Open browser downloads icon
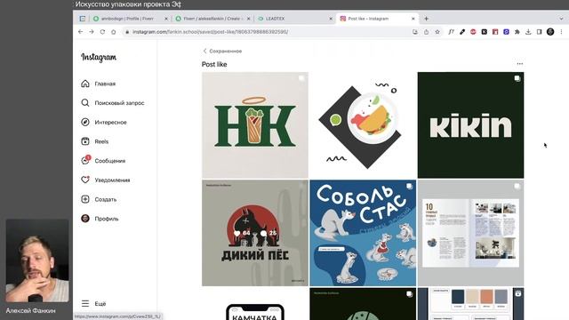This screenshot has width=569, height=320. click(528, 32)
